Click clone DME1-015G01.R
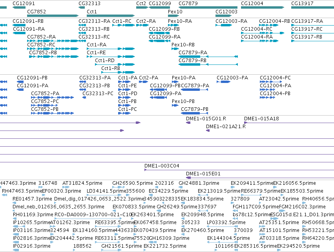The width and height of the screenshot is (334, 252). click(x=188, y=123)
